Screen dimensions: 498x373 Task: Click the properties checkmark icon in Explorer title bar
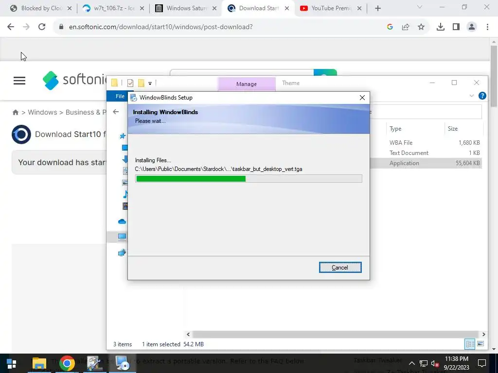click(x=130, y=83)
